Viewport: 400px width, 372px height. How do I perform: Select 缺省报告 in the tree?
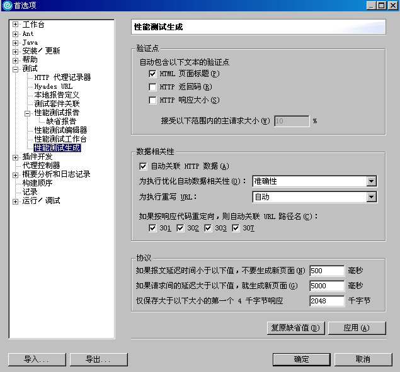click(x=61, y=121)
